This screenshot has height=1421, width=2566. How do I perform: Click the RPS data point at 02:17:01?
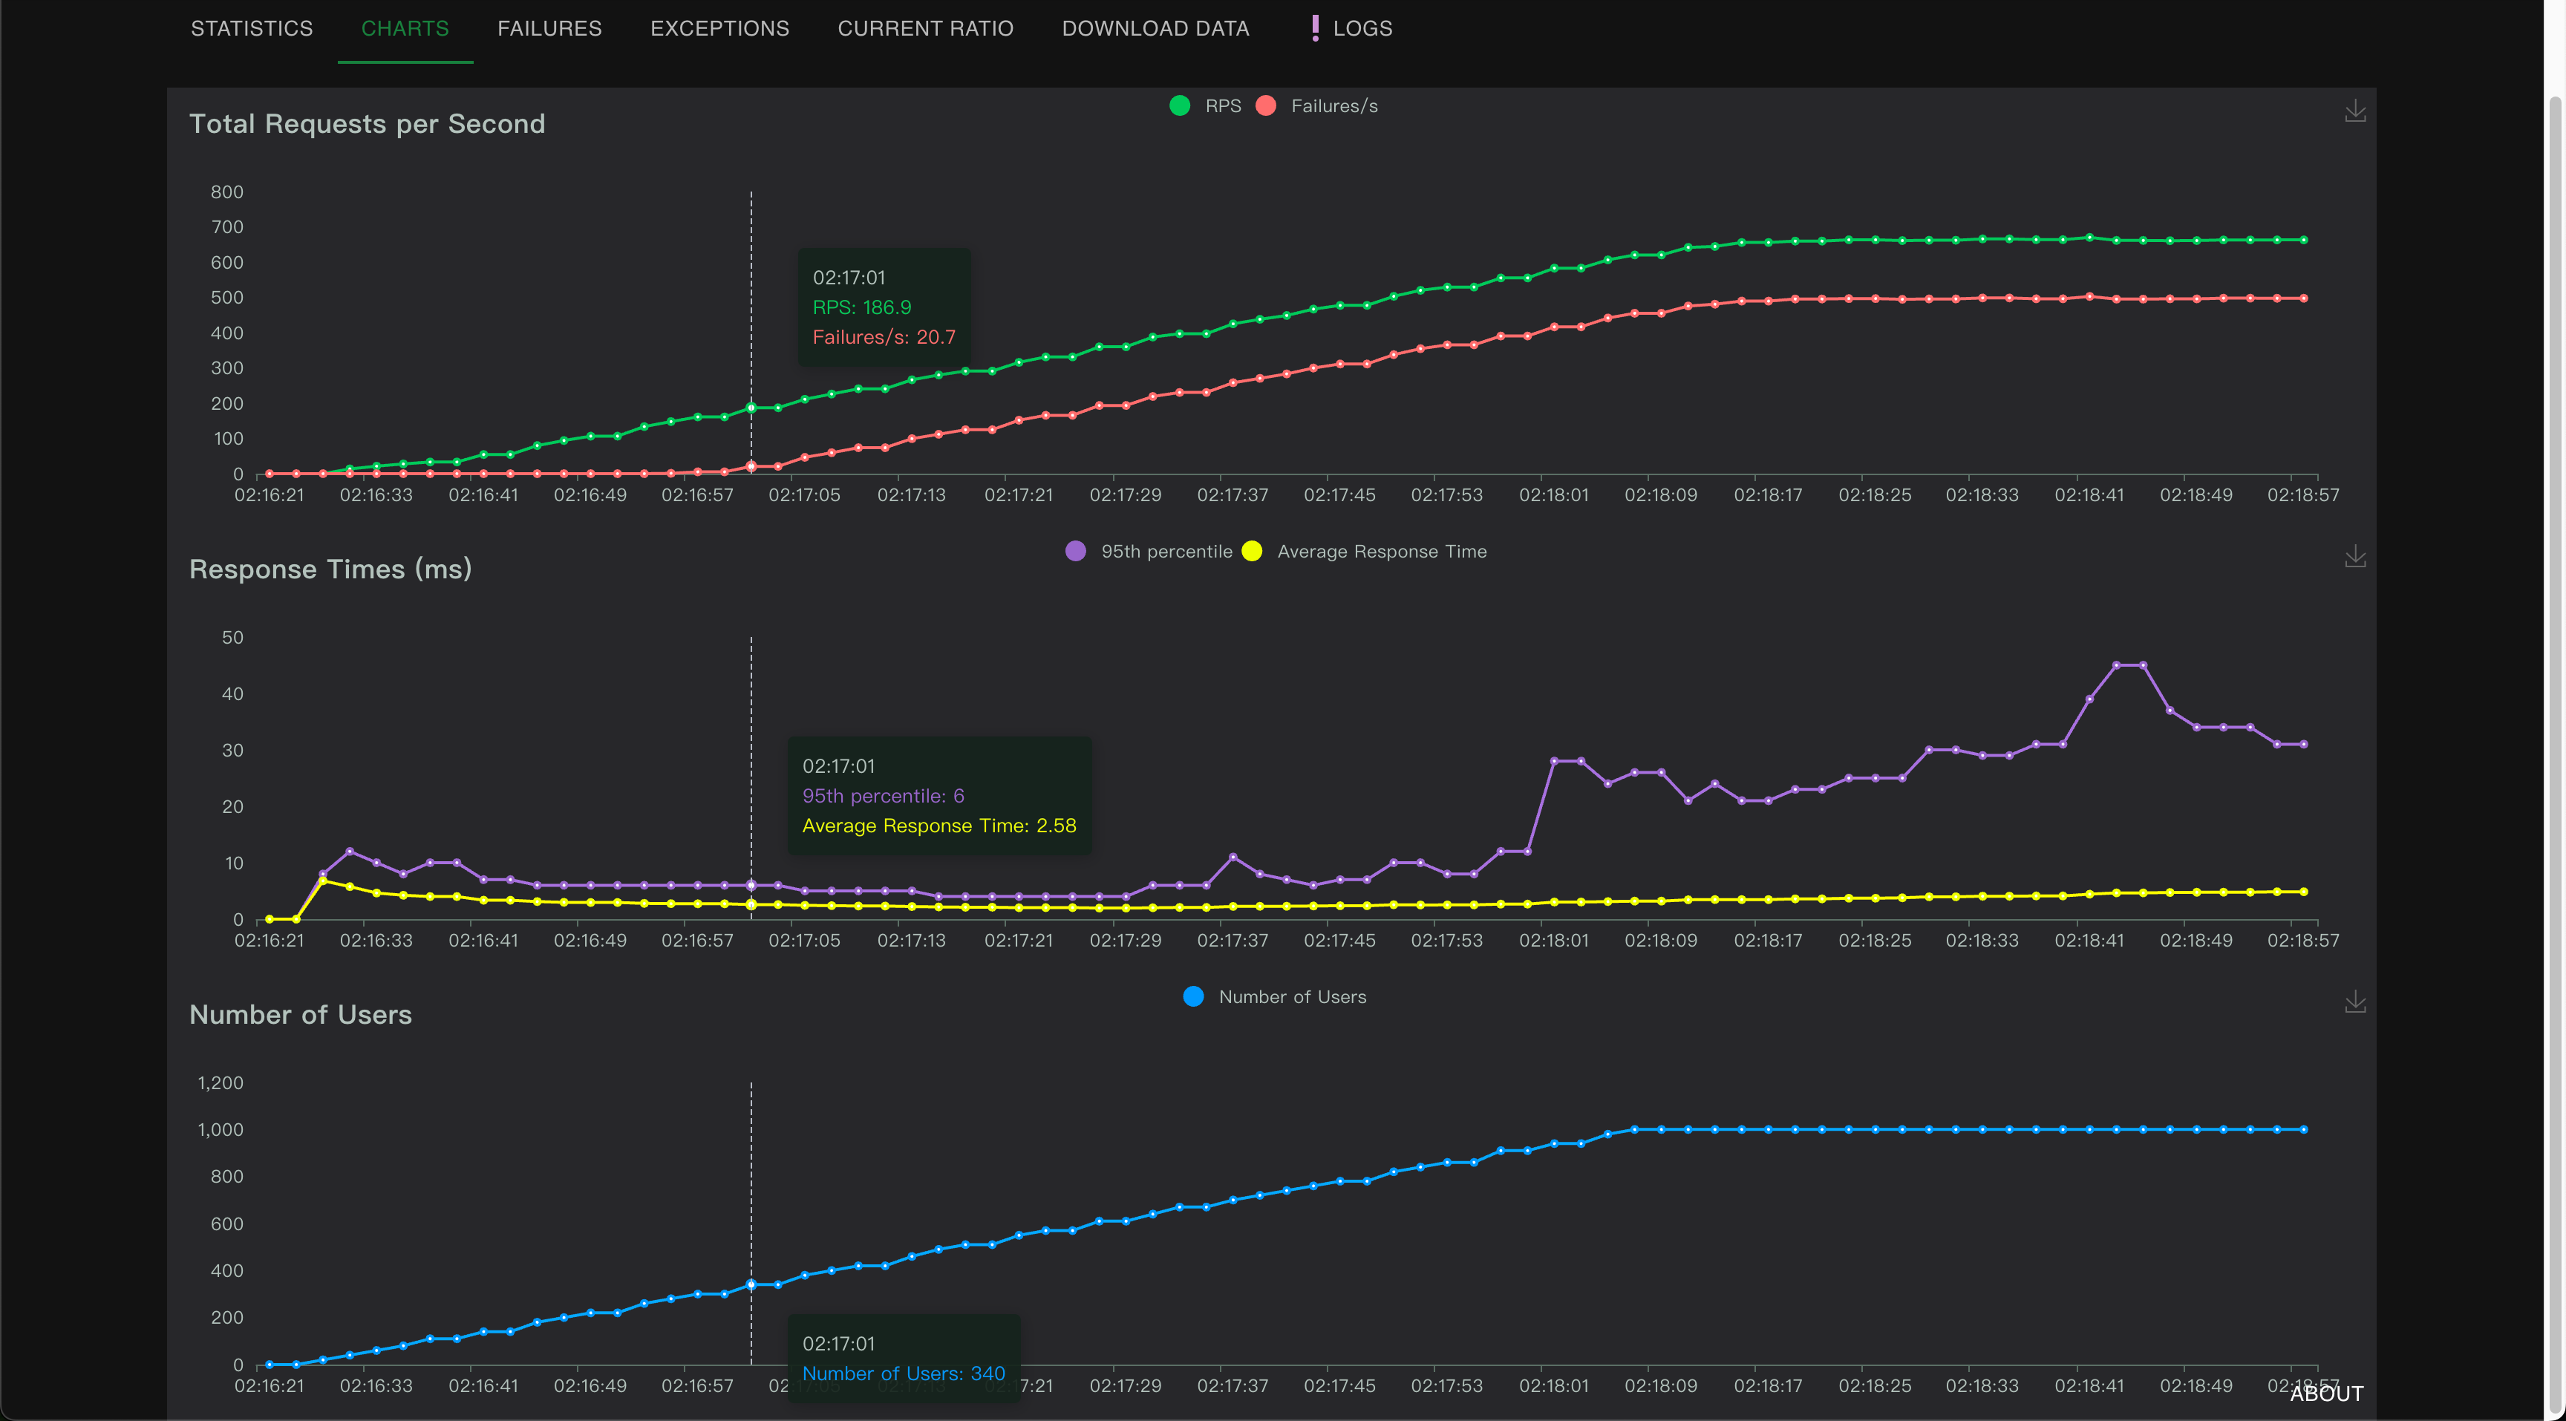tap(751, 408)
